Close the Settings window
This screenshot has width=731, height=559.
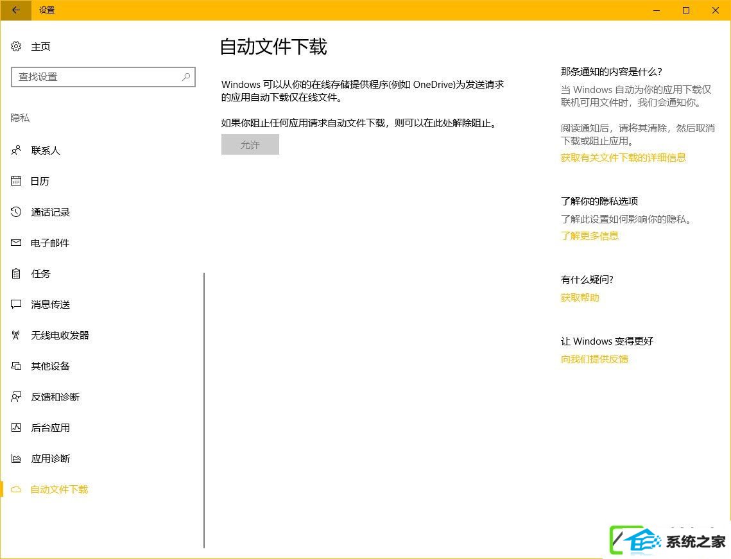tap(716, 10)
